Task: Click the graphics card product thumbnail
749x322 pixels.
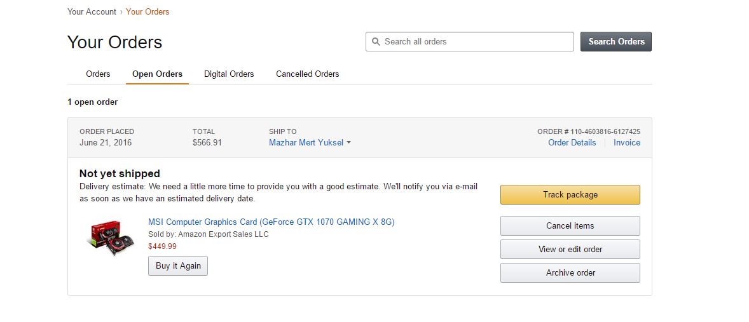Action: click(x=105, y=238)
